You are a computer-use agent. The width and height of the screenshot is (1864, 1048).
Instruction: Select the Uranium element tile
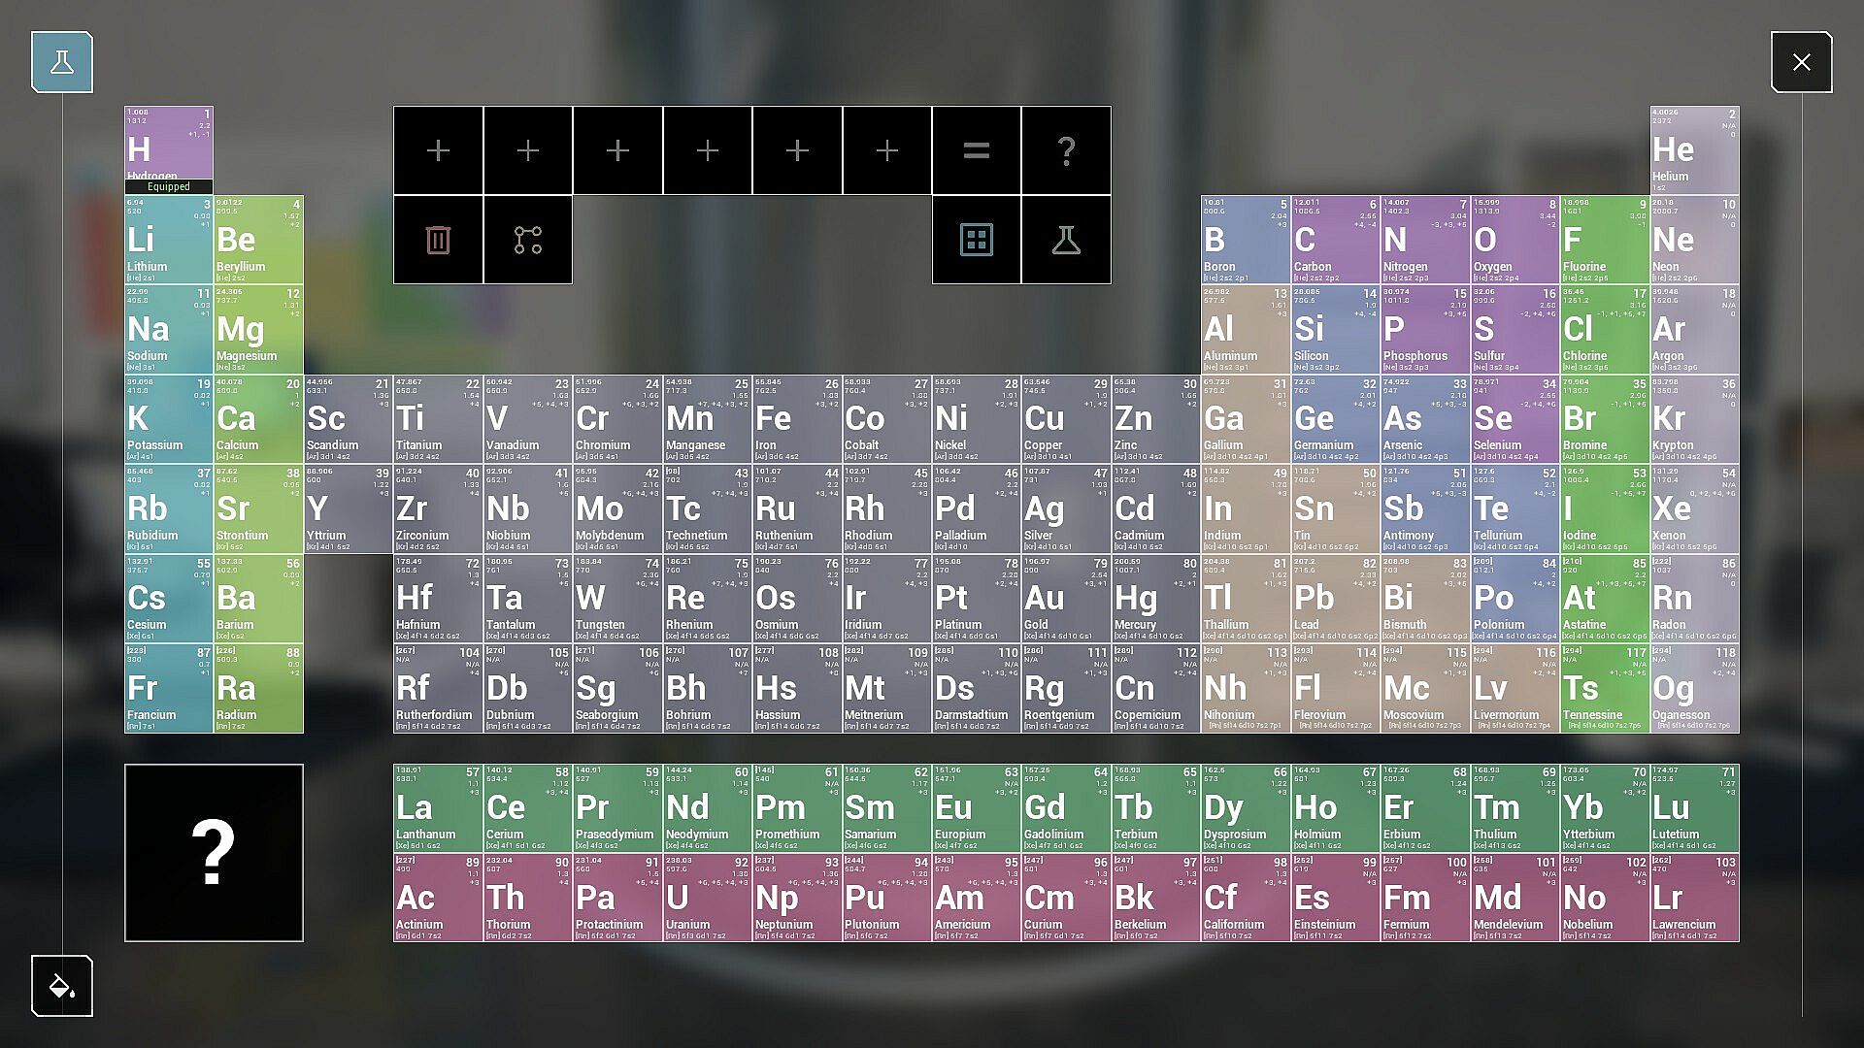pyautogui.click(x=707, y=898)
